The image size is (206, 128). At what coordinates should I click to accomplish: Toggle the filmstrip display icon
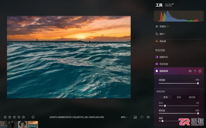135,117
